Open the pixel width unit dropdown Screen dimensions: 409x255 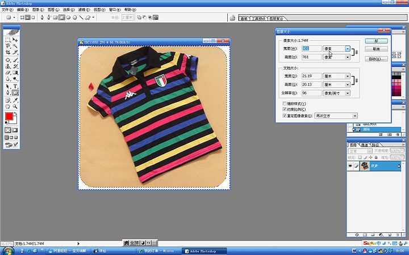tap(347, 49)
